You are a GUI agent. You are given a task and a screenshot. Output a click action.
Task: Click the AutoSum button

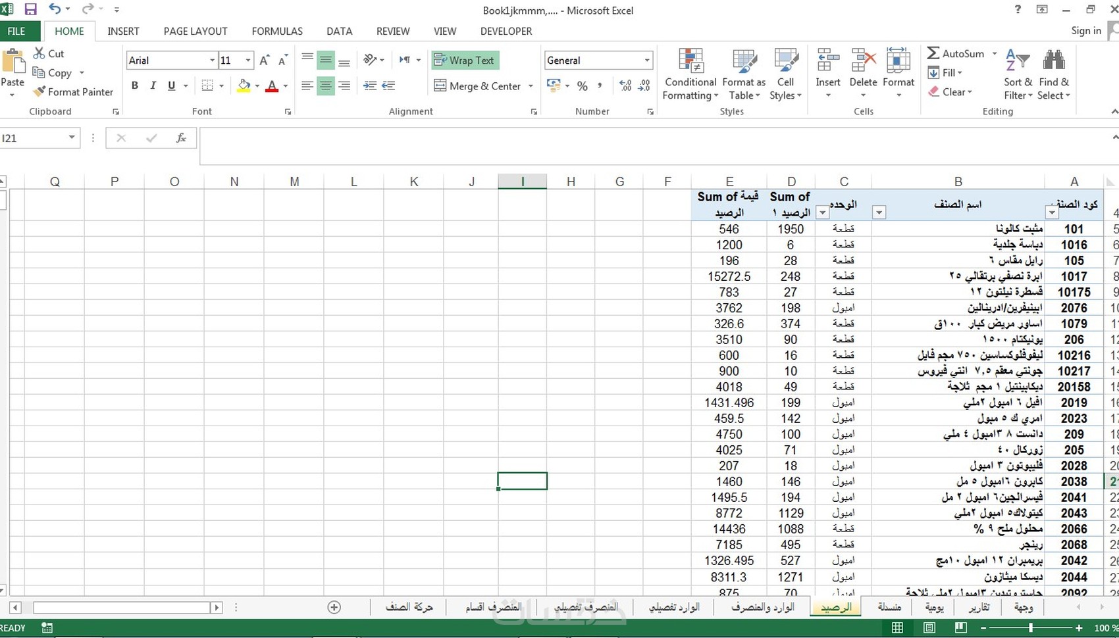click(x=956, y=53)
